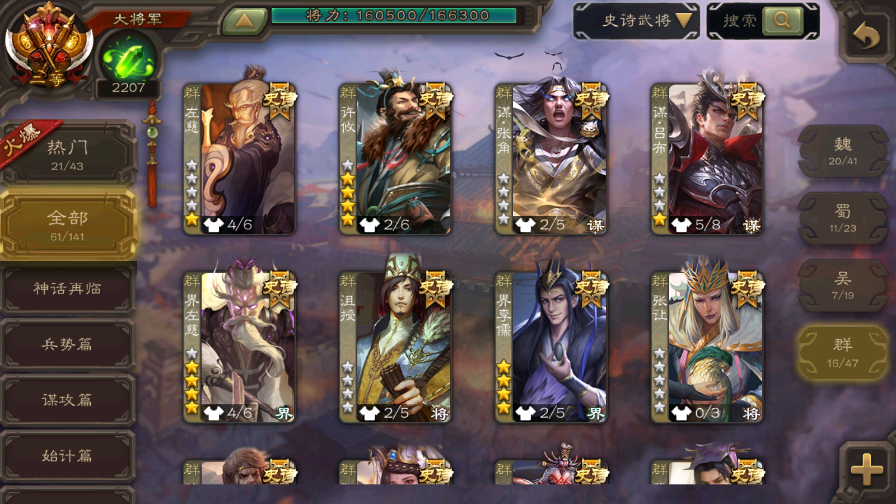
Task: Open the 界李儒 hero card
Action: point(551,347)
